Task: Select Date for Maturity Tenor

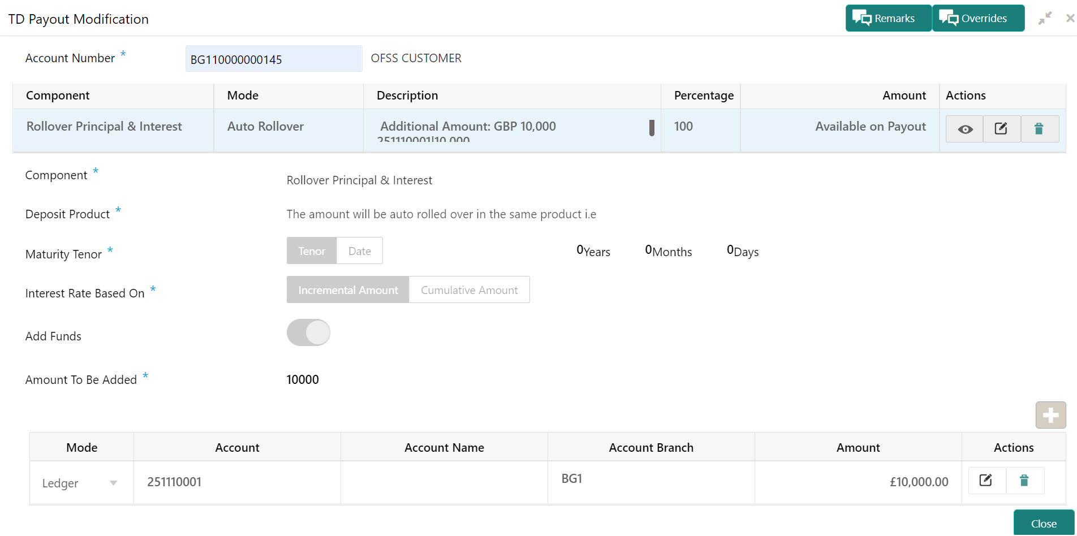Action: (360, 251)
